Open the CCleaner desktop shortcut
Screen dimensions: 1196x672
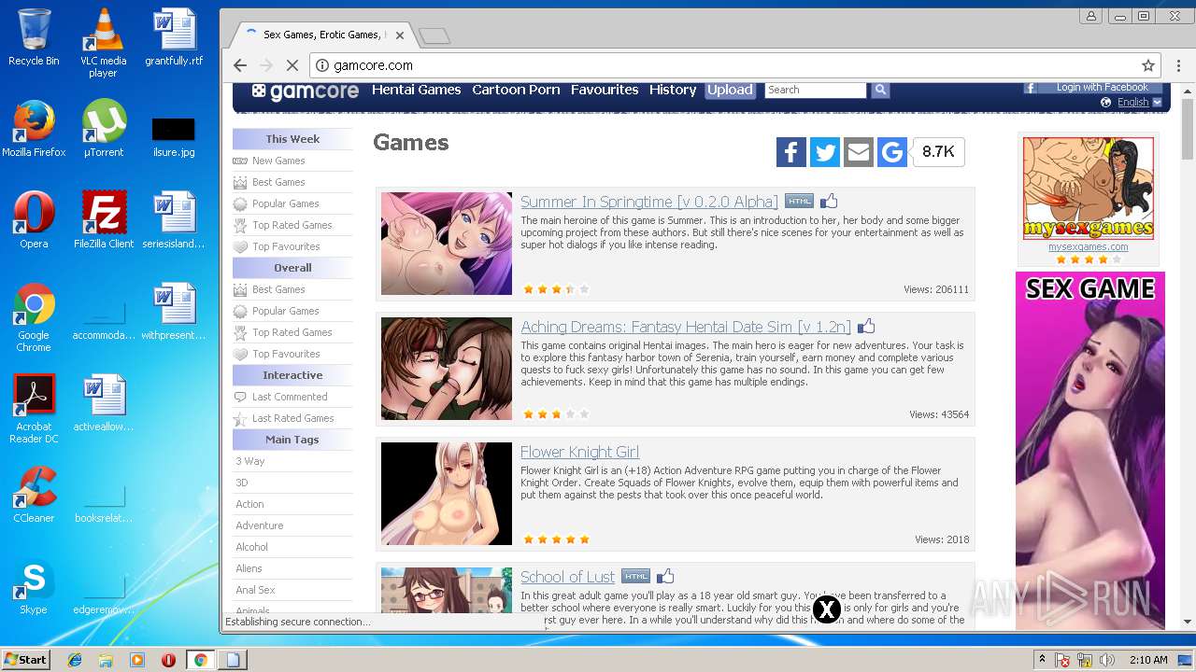click(x=34, y=495)
